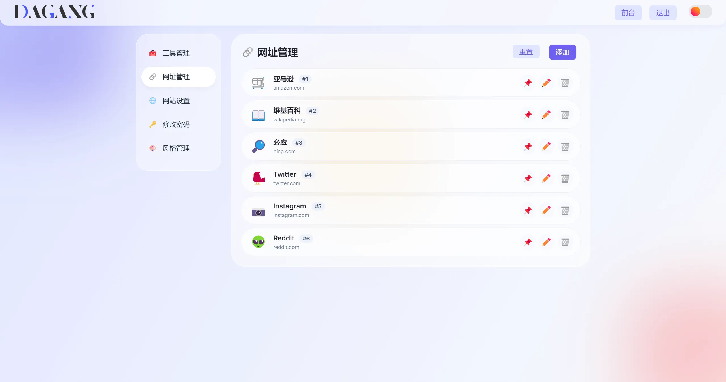The height and width of the screenshot is (382, 726).
Task: Click the #1 order badge
Action: click(x=305, y=79)
